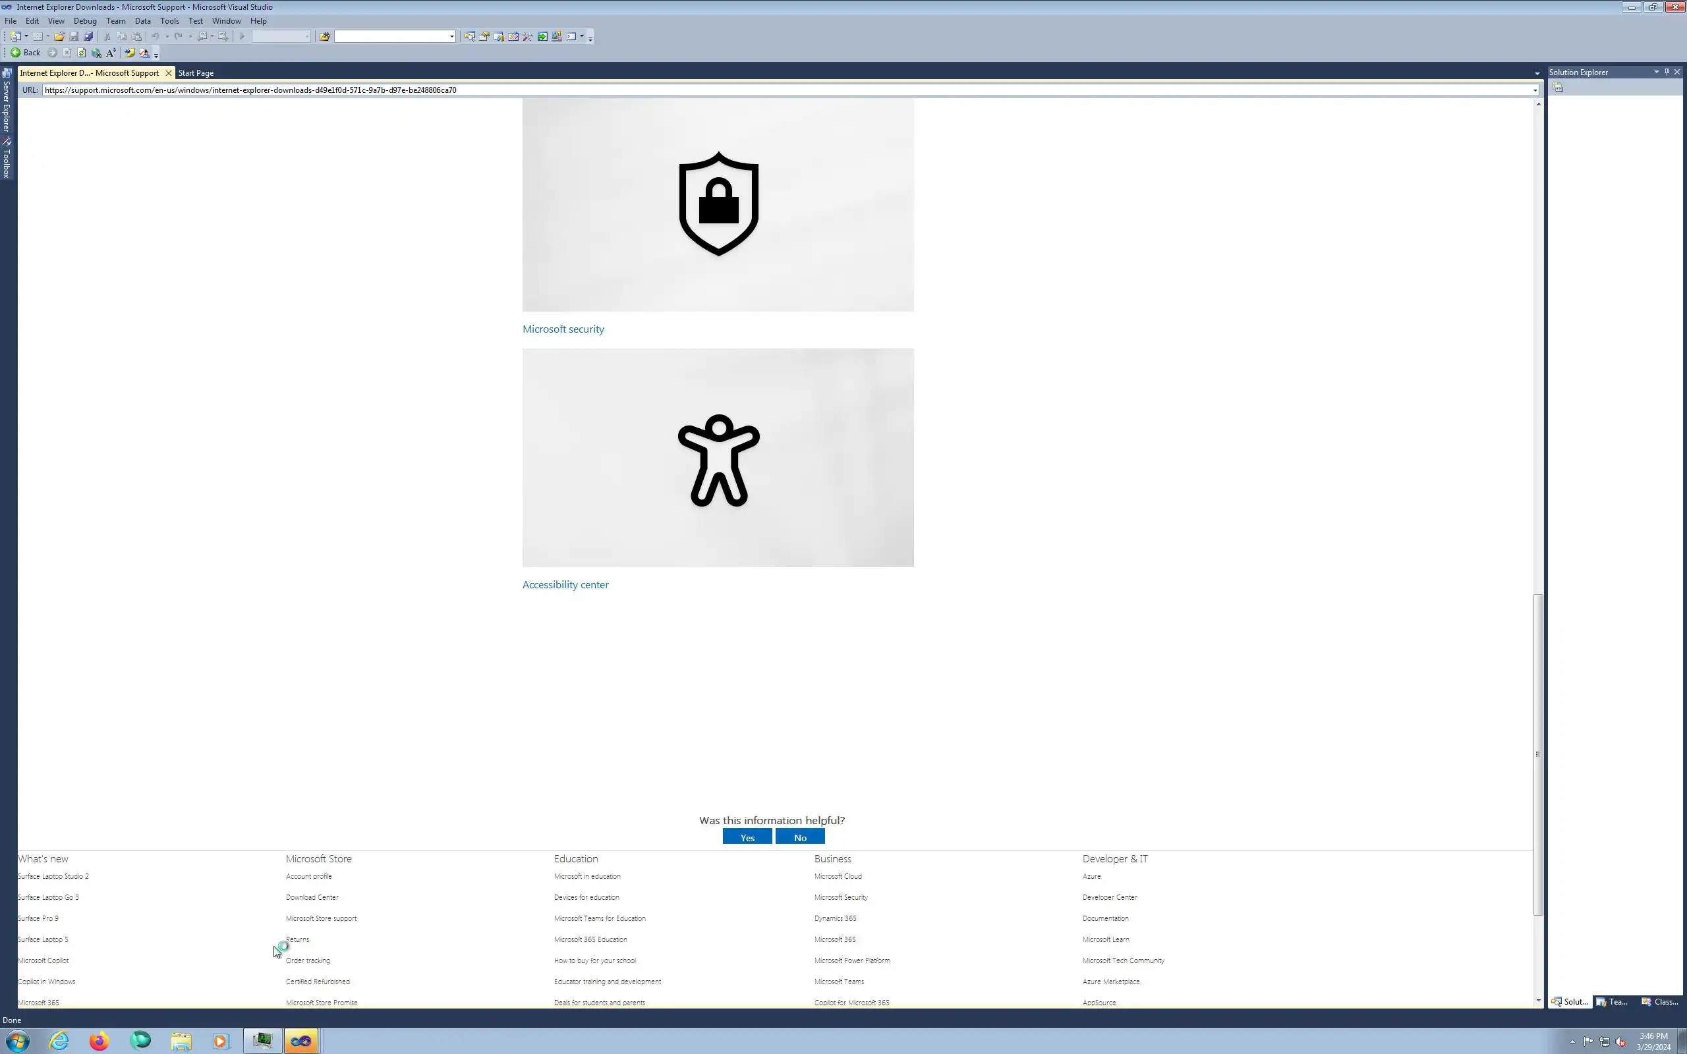Open the Find combo box dropdown

click(451, 36)
